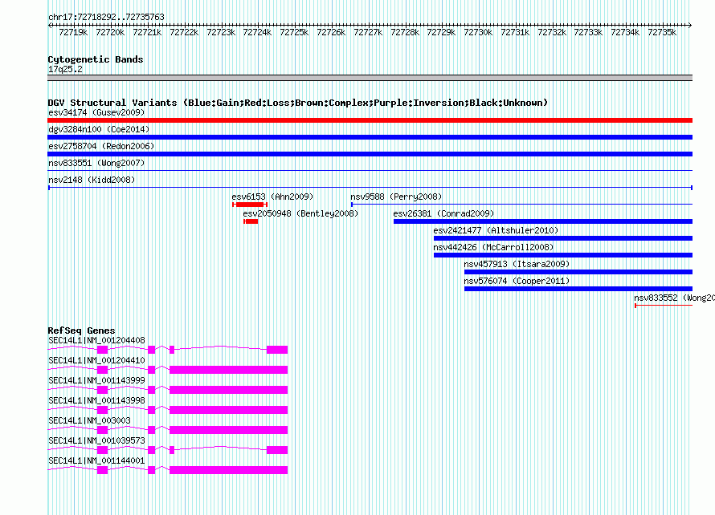715x515 pixels.
Task: Click the SEC14L1|NM_001143998 transcript label
Action: (x=96, y=401)
